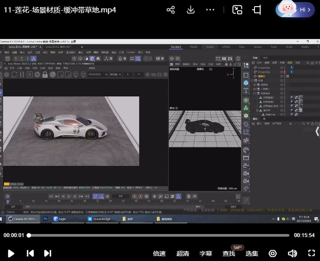
Task: Toggle the volume speaker icon
Action: 292,253
